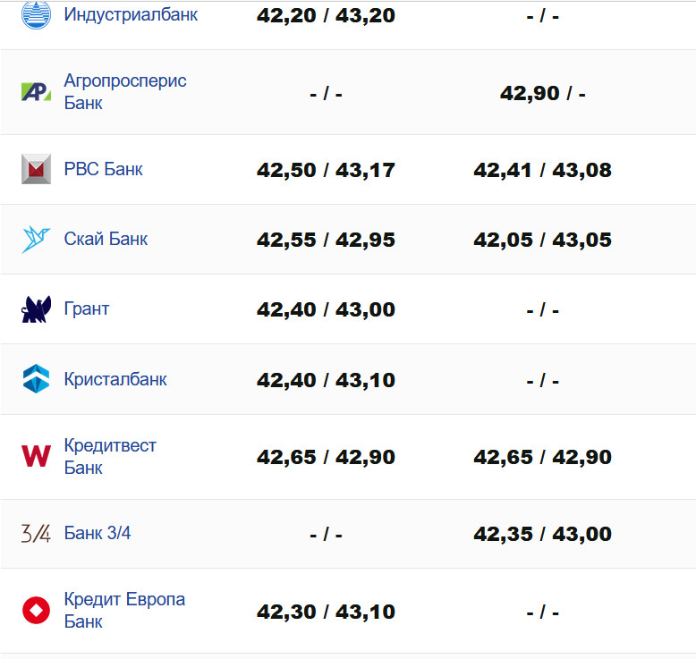Click the Агропросперис Банк logo icon

tap(36, 91)
